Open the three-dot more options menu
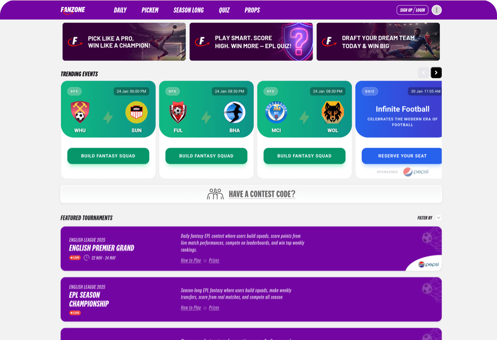The image size is (497, 340). tap(436, 10)
